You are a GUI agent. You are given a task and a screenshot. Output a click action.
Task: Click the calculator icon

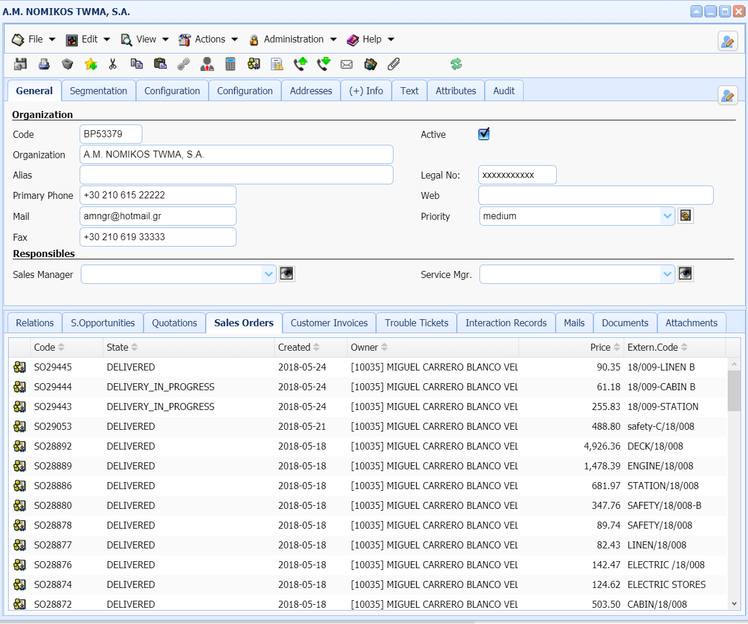pos(230,65)
